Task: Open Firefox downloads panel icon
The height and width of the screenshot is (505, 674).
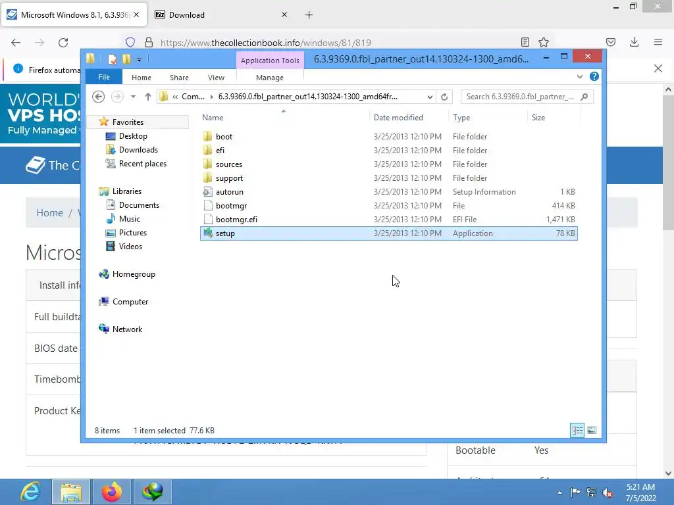Action: (x=634, y=42)
